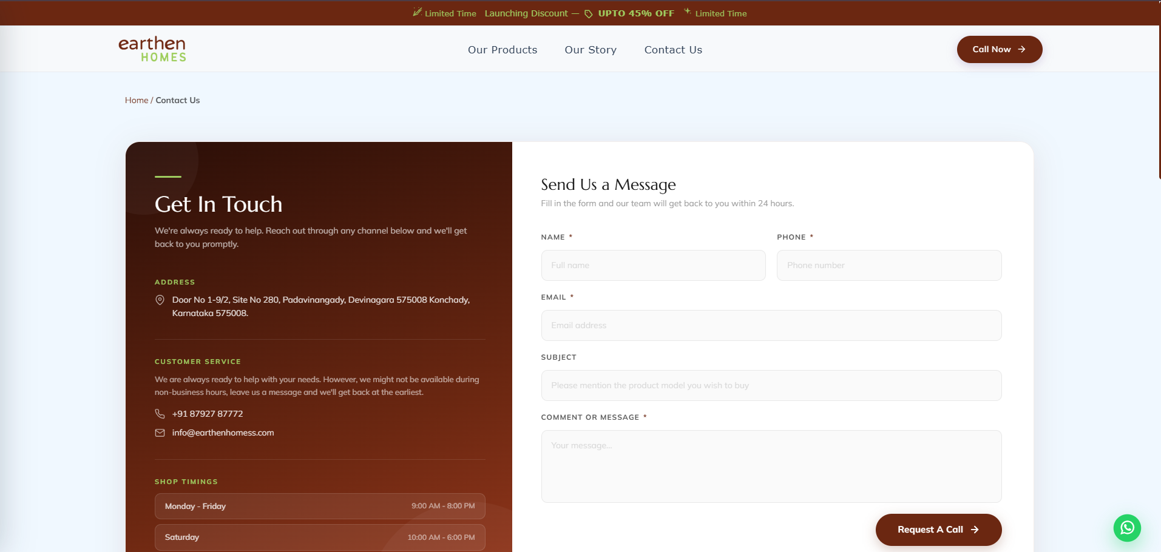Click the Your message text area

(771, 466)
